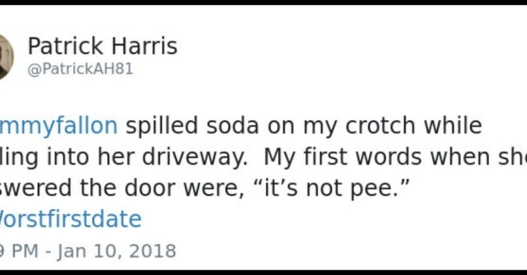Viewport: 527px width, 275px height.
Task: Follow the blue jimmyfallon mention link
Action: pyautogui.click(x=59, y=126)
